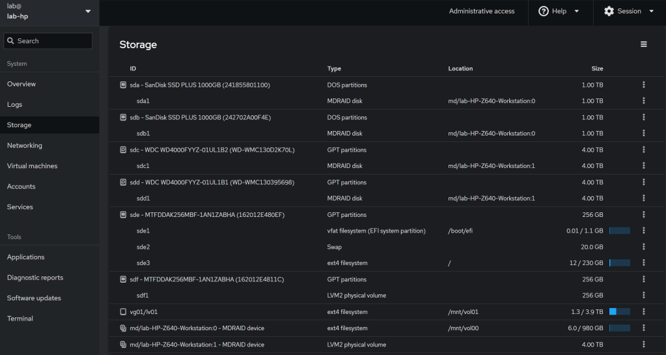
Task: Open the sdb SanDisk SSD PLUS entry
Action: coord(200,118)
